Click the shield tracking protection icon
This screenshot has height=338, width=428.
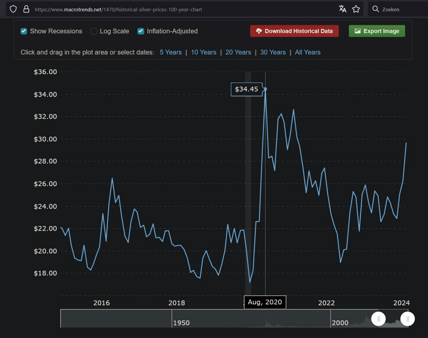tap(13, 9)
